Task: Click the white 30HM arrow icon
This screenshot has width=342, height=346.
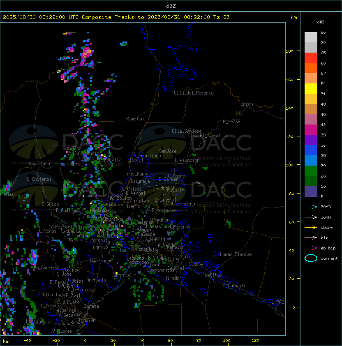Action: tap(311, 217)
